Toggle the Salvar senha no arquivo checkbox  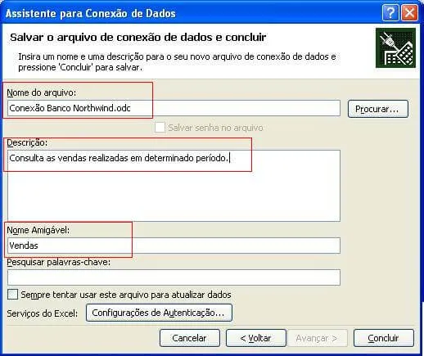(160, 128)
